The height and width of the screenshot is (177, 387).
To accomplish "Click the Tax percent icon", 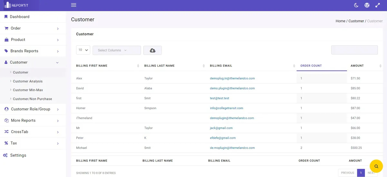I will [x=6, y=143].
